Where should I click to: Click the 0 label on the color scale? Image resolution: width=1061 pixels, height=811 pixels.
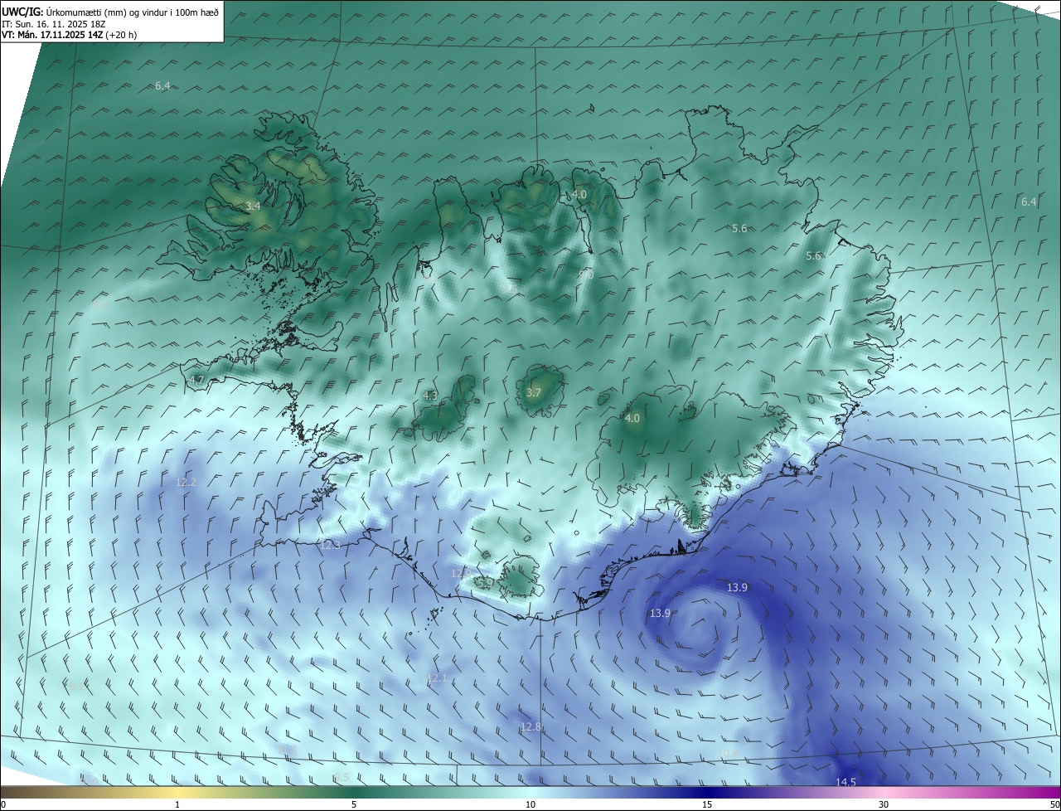click(x=3, y=804)
